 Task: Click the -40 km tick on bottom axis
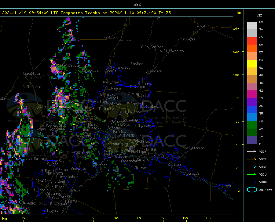22,218
